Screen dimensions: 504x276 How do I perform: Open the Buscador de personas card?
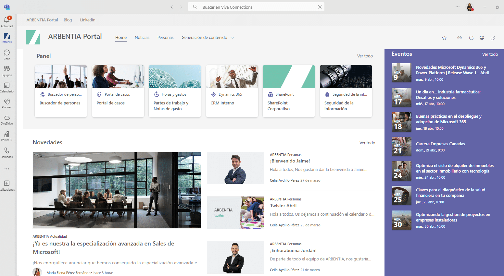61,91
